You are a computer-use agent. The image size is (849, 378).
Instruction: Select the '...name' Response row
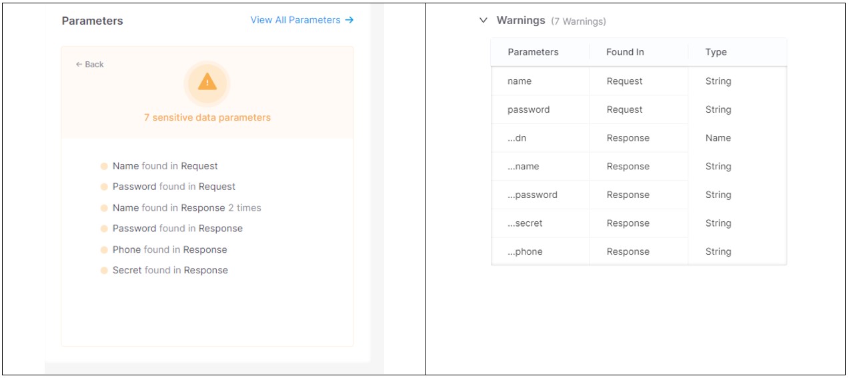click(523, 167)
